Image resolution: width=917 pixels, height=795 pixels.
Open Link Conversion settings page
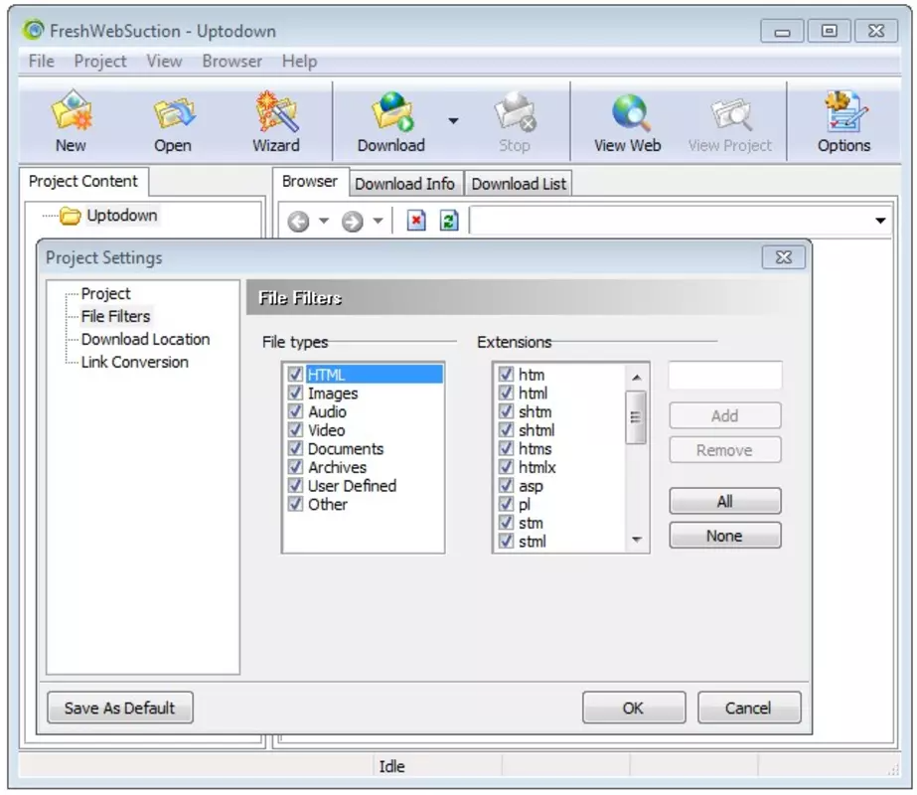coord(135,362)
